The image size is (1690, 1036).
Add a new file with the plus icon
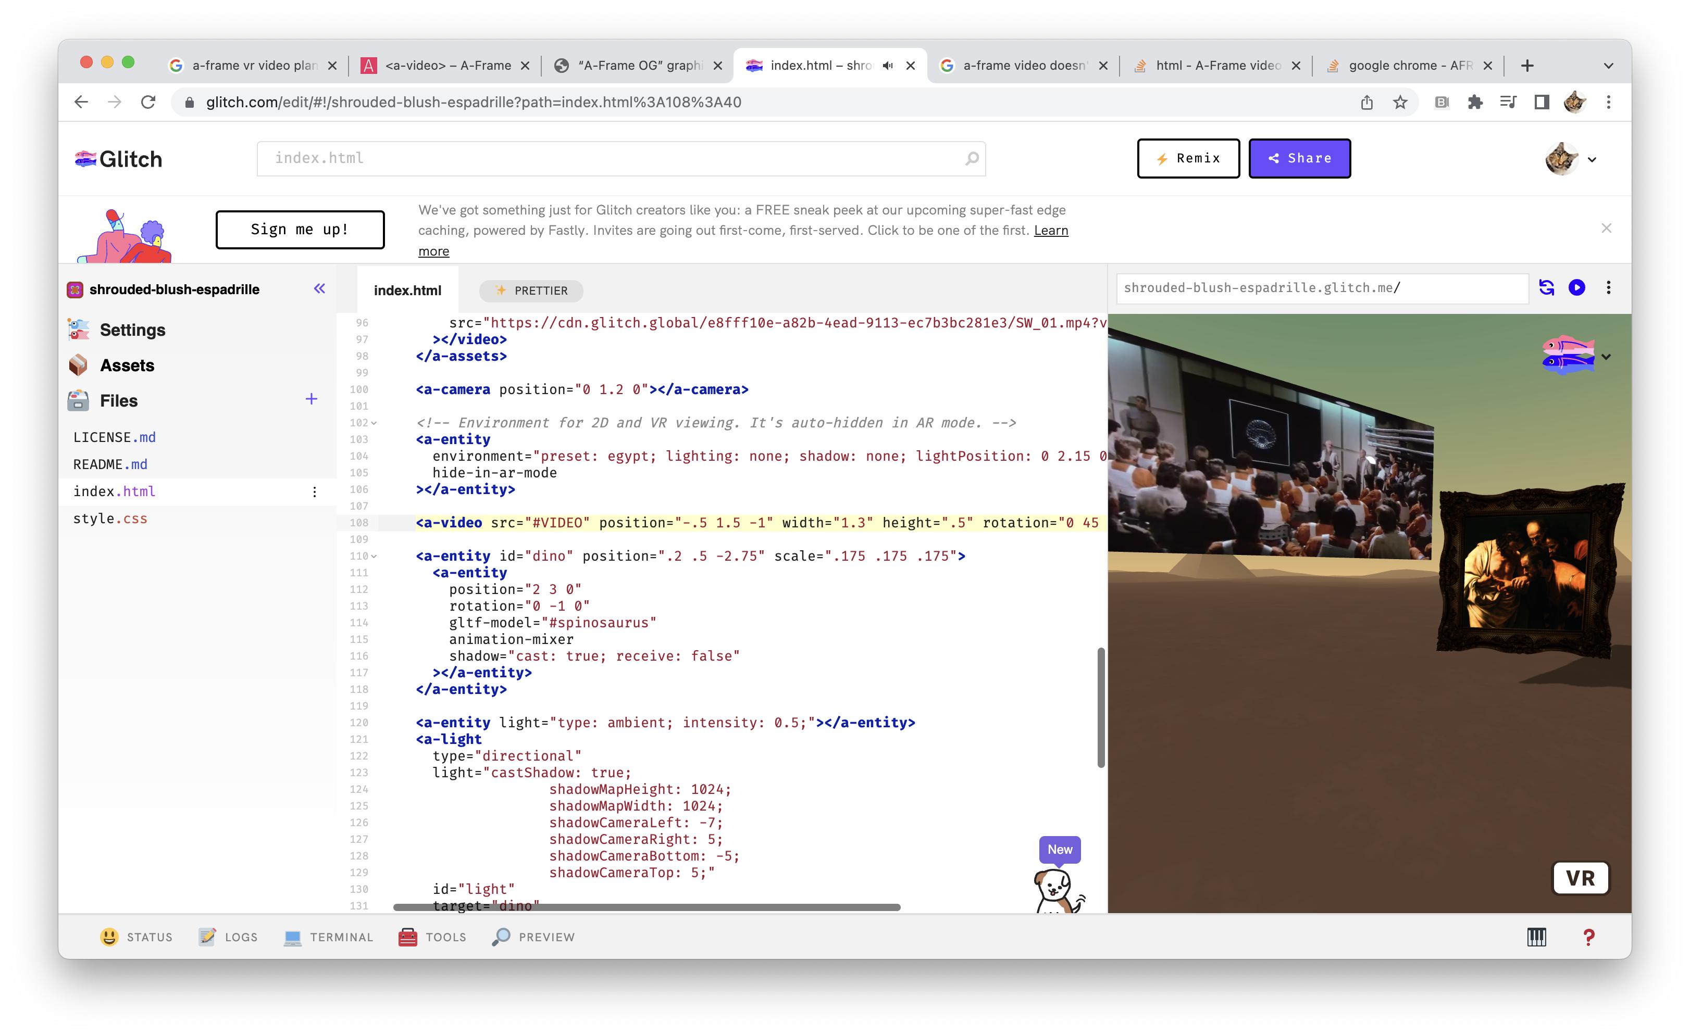pos(312,399)
